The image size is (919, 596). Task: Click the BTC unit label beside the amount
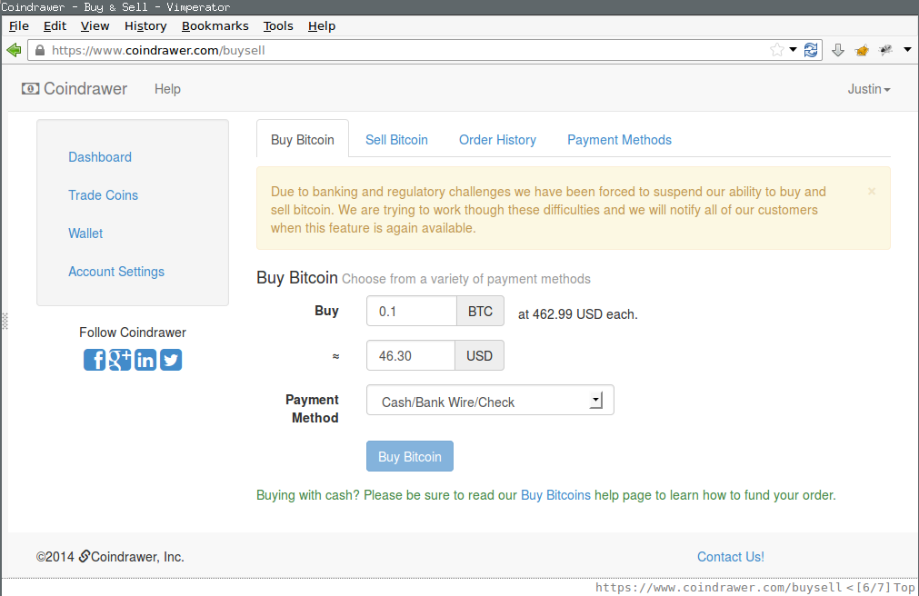[x=480, y=312]
